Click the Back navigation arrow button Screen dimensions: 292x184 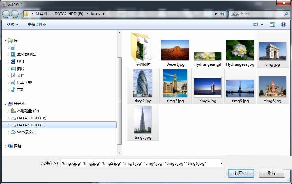coord(6,14)
